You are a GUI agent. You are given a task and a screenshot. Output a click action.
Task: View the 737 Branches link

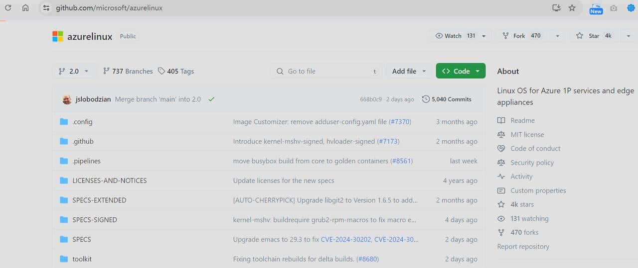[x=128, y=71]
